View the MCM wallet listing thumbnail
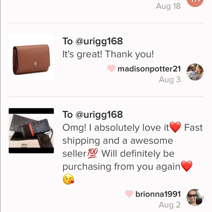Image resolution: width=212 pixels, height=212 pixels. 31,130
